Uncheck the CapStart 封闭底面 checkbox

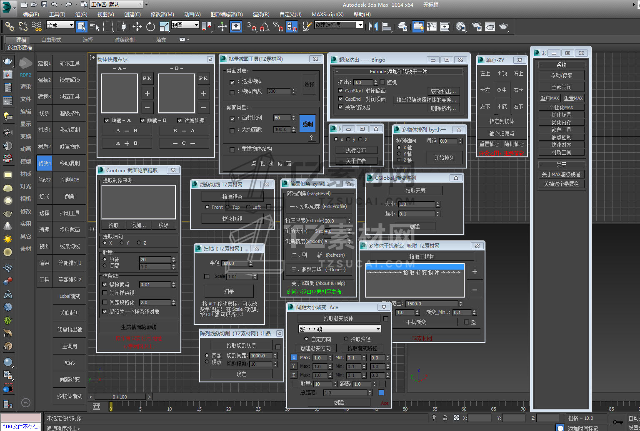click(x=340, y=91)
